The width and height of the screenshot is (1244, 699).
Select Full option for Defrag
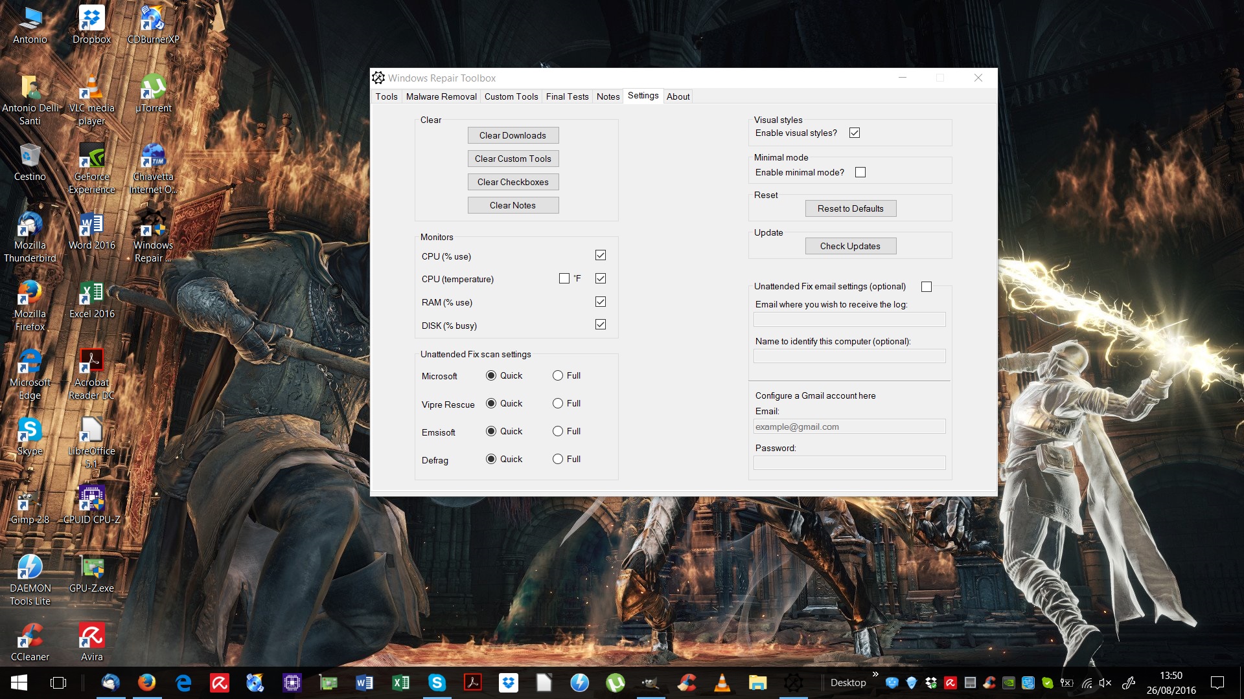click(558, 459)
